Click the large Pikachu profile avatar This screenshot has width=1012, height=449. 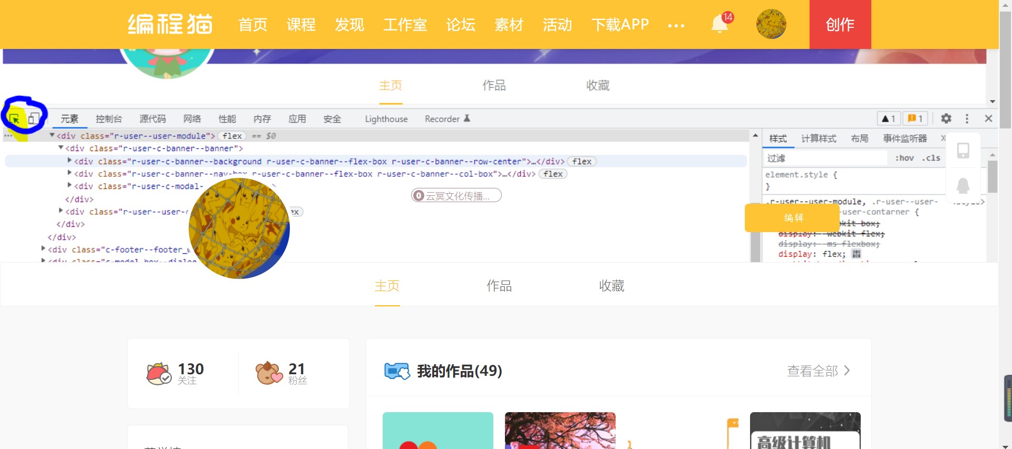pos(239,228)
